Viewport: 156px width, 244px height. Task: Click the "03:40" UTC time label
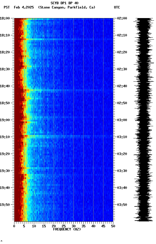pyautogui.click(x=122, y=188)
